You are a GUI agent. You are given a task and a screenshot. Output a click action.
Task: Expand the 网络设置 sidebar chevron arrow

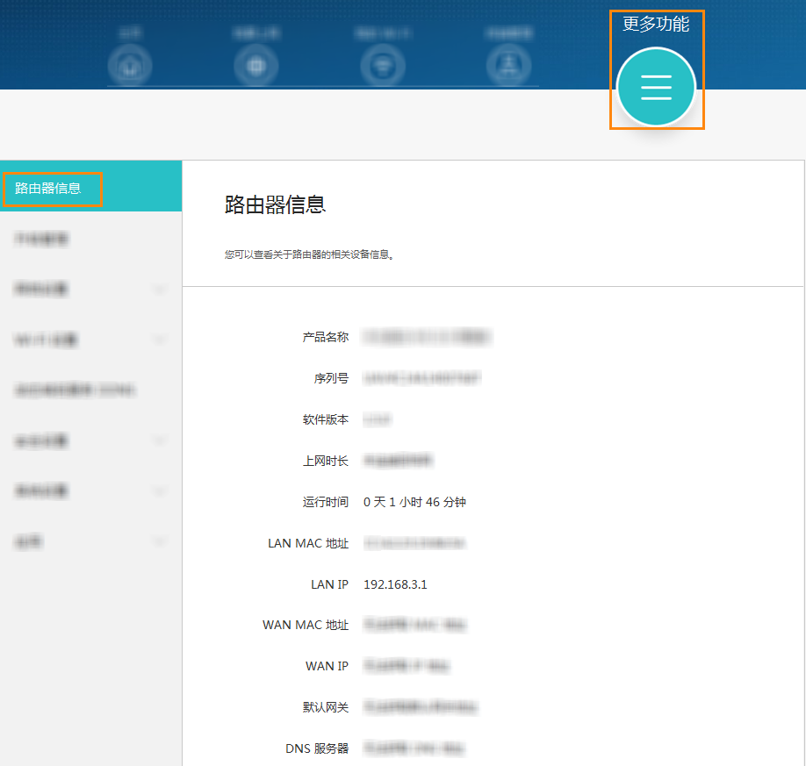159,289
